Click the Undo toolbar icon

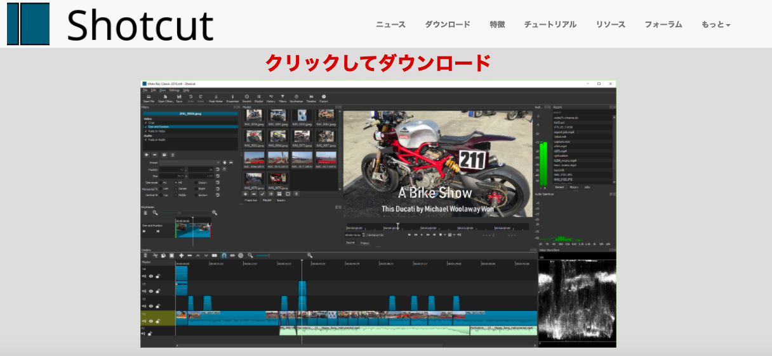click(190, 99)
